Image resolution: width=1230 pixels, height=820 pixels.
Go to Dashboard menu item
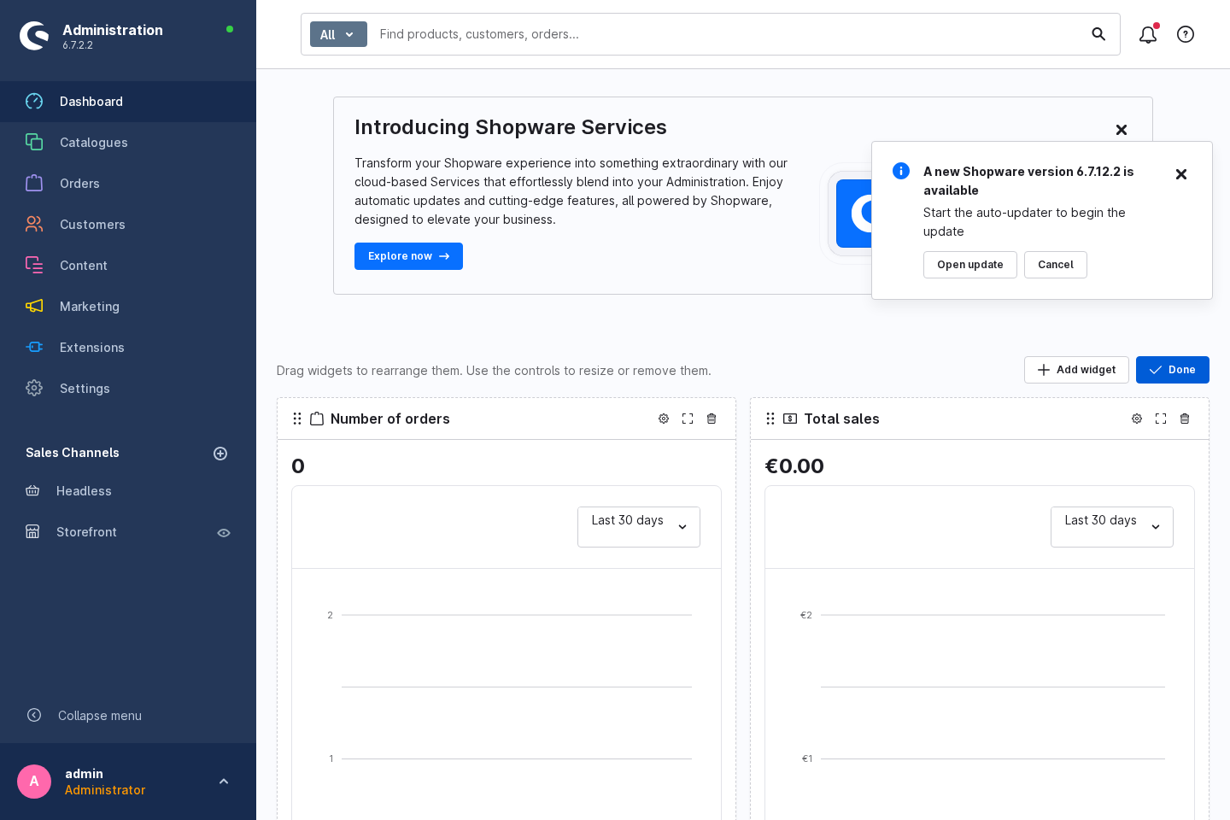[x=128, y=102]
